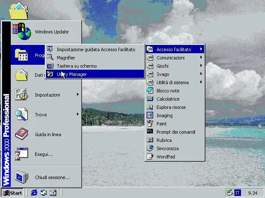The width and height of the screenshot is (265, 198).
Task: Click the Guida in linea book icon
Action: pyautogui.click(x=21, y=134)
